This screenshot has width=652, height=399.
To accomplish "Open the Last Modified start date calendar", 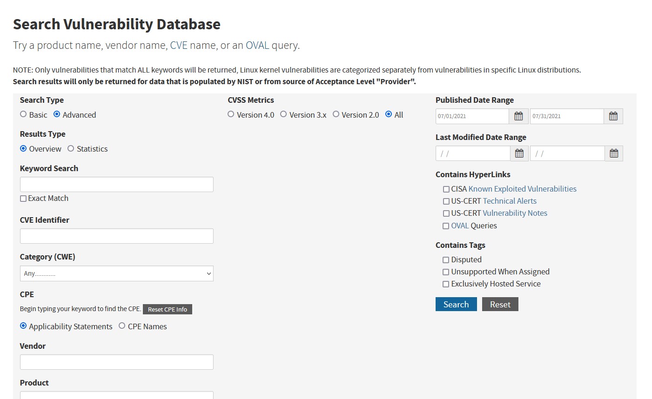I will tap(518, 153).
